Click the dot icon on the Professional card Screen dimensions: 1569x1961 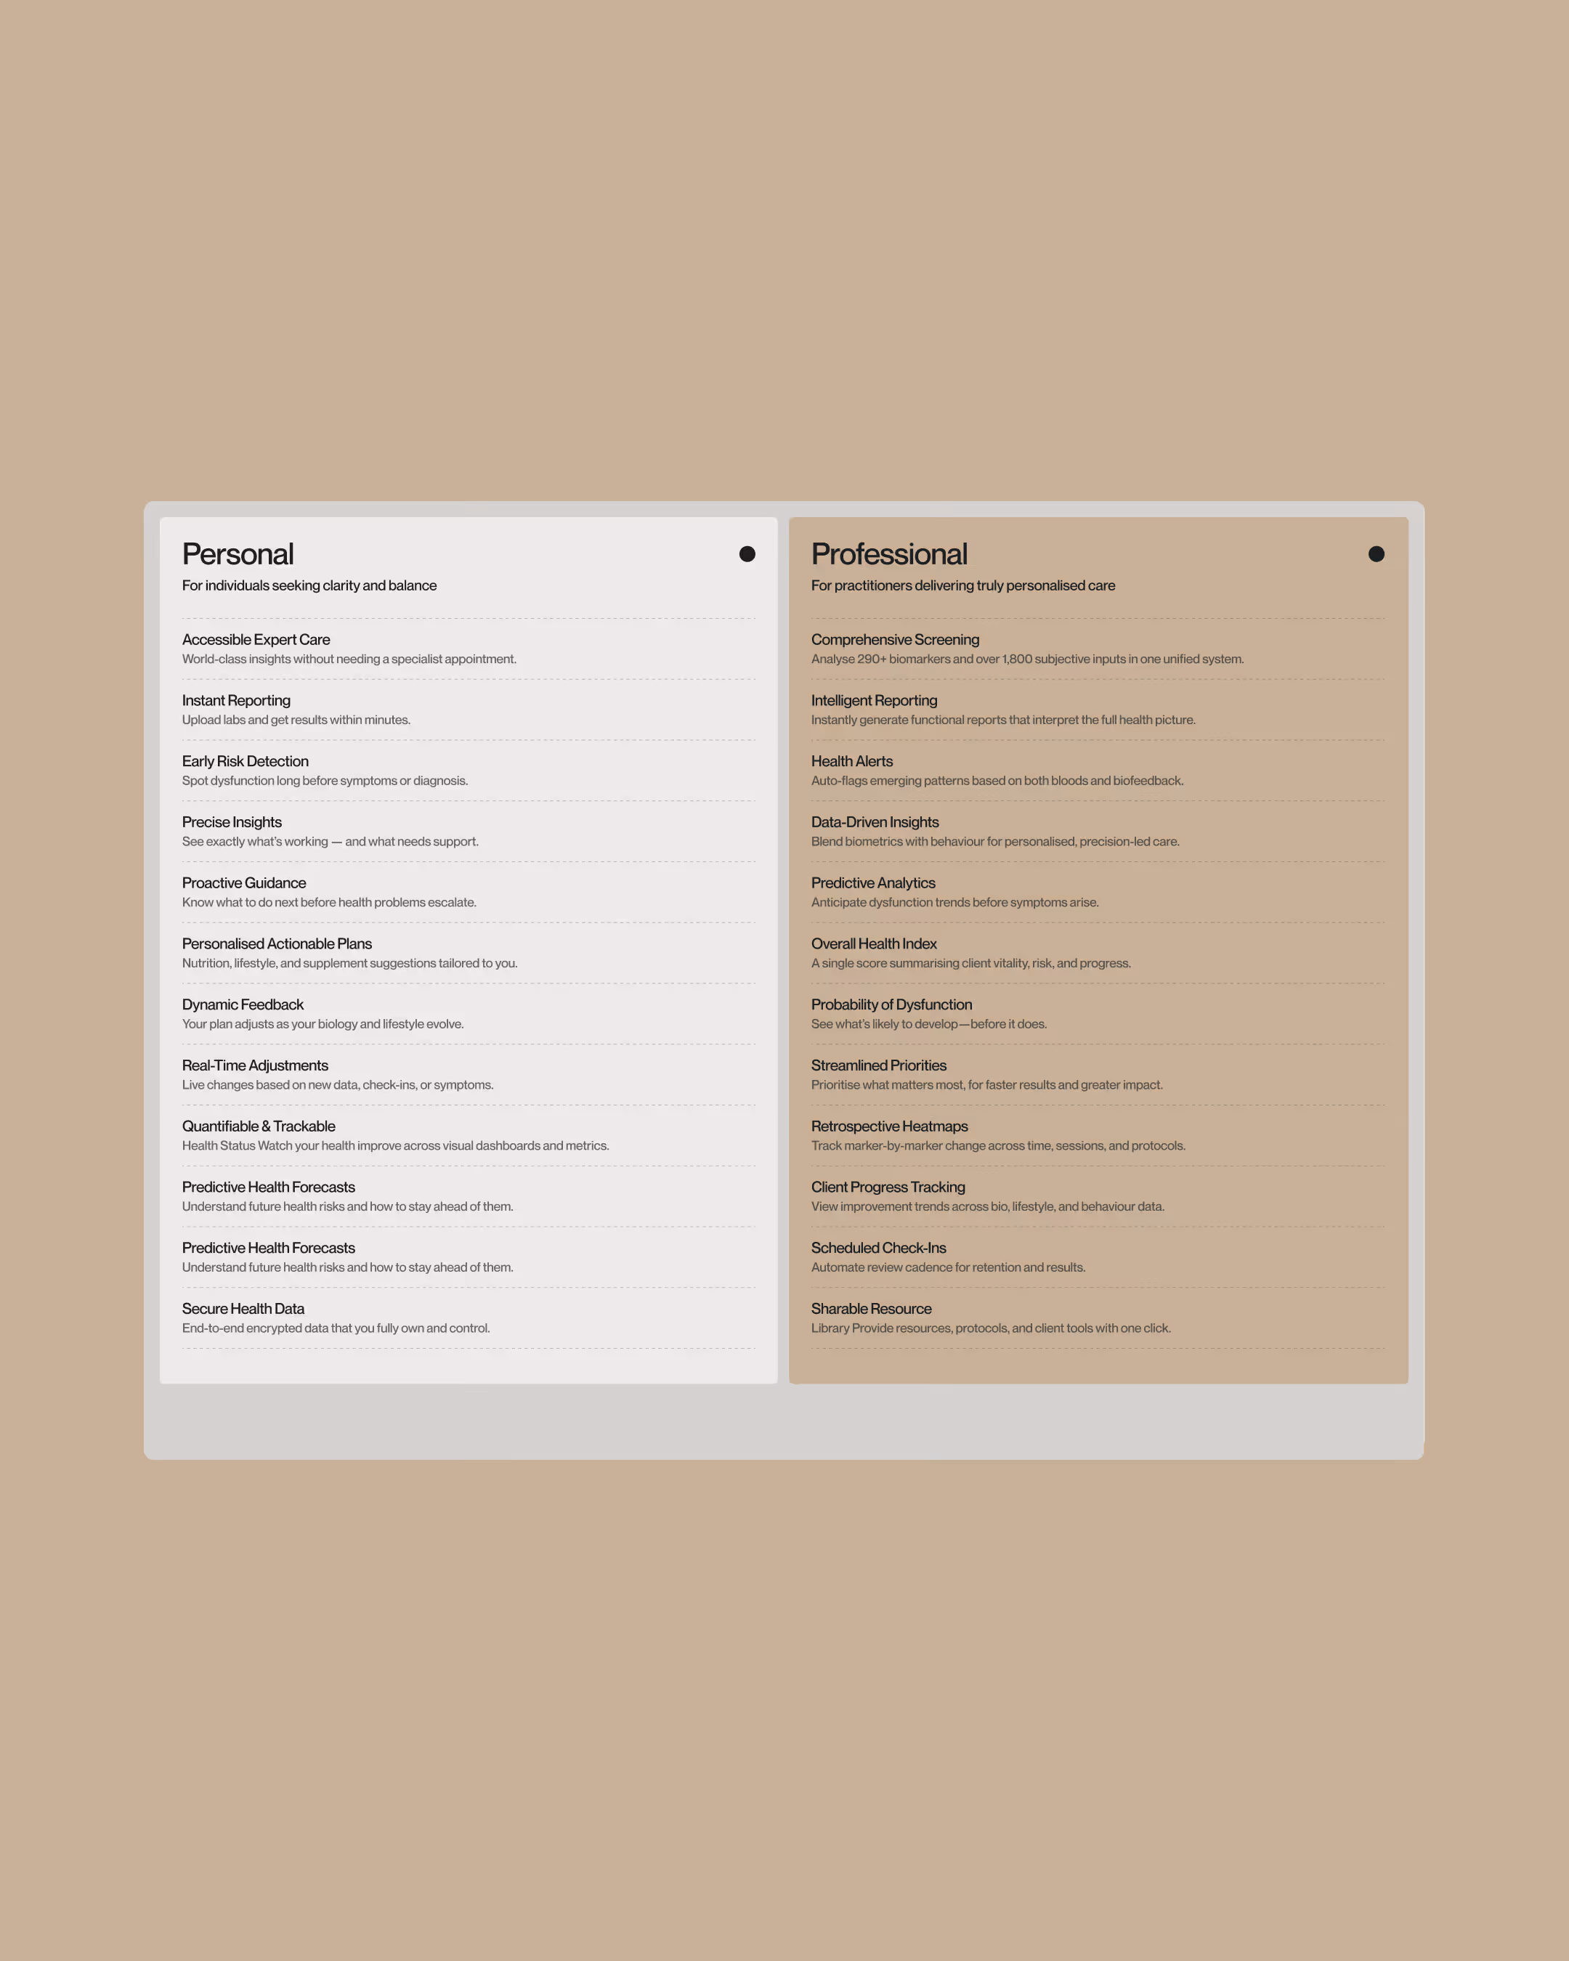[x=1377, y=554]
